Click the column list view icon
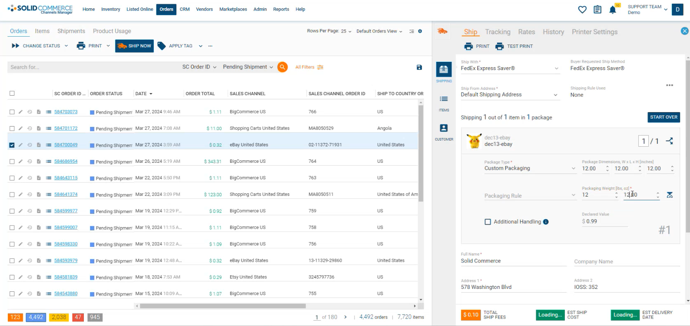This screenshot has height=326, width=690. coord(412,31)
